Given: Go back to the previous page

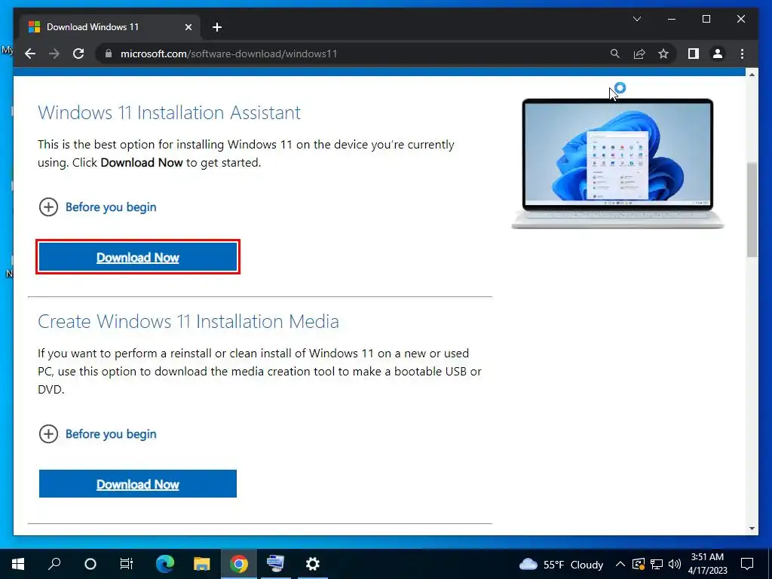Looking at the screenshot, I should (x=30, y=54).
